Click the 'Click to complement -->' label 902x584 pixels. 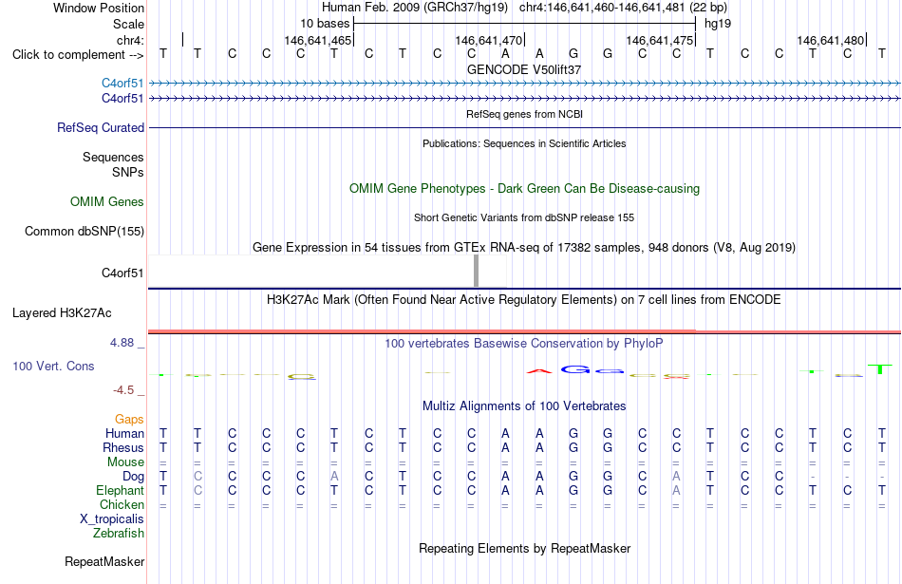(78, 55)
